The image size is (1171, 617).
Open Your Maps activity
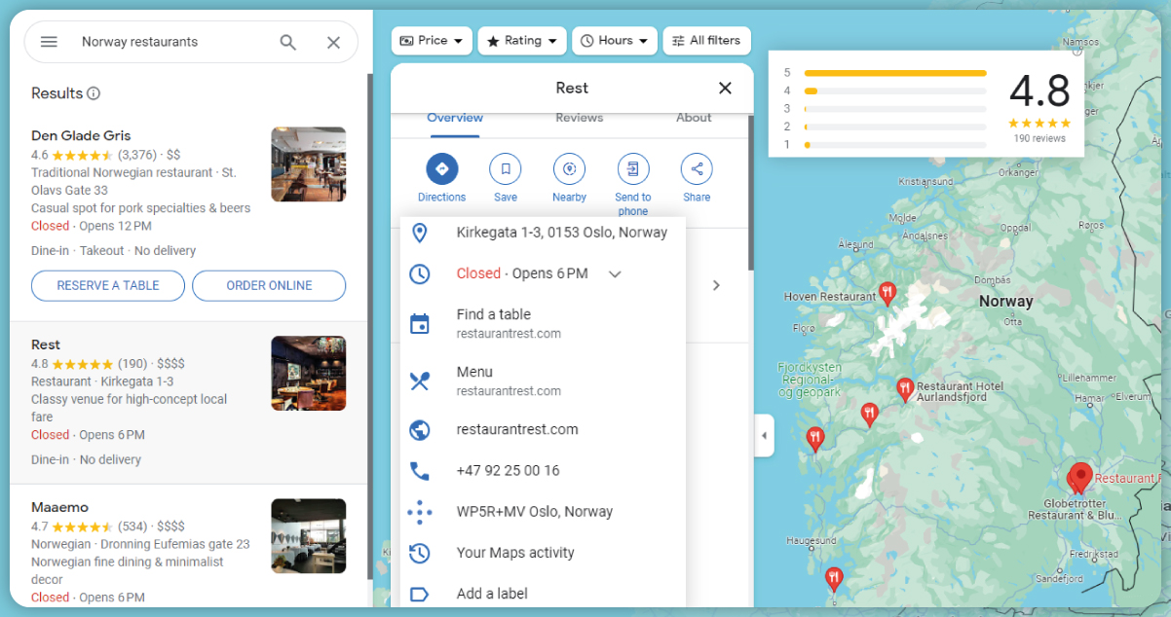(x=515, y=553)
